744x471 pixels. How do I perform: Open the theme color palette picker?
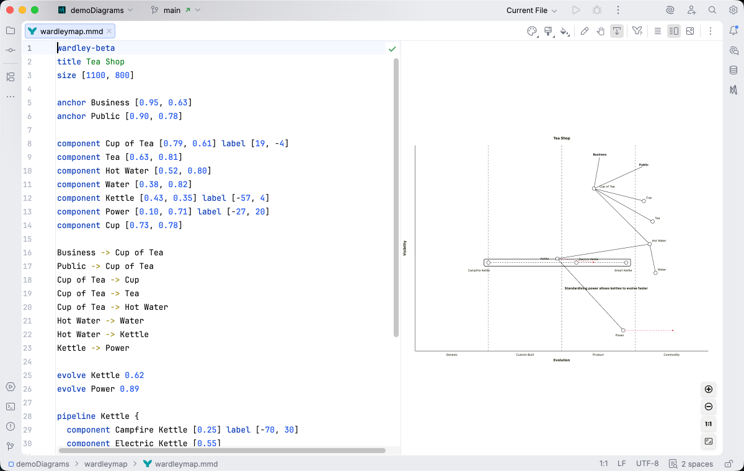click(x=532, y=31)
